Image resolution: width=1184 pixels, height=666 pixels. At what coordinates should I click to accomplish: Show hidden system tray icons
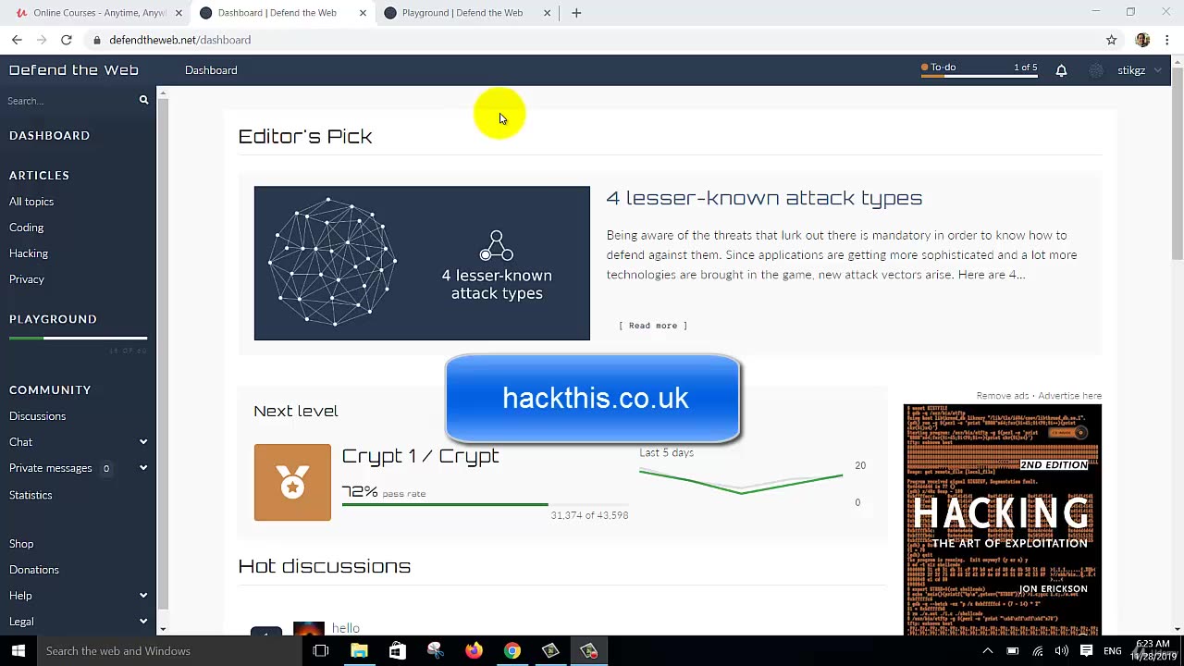point(987,651)
